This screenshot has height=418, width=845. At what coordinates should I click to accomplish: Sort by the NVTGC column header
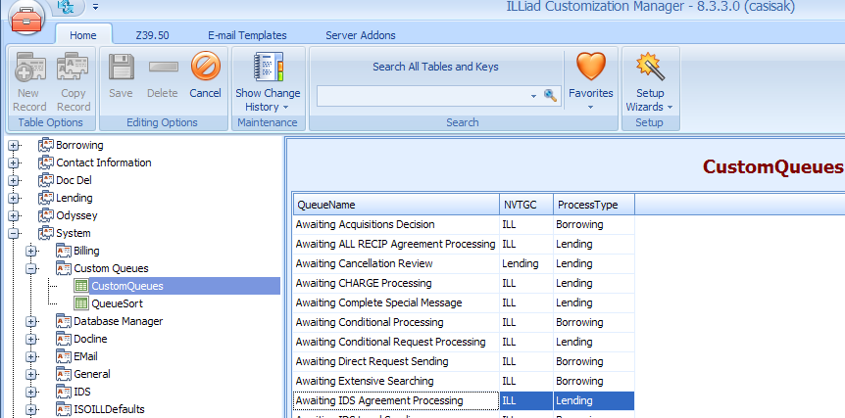pyautogui.click(x=526, y=205)
